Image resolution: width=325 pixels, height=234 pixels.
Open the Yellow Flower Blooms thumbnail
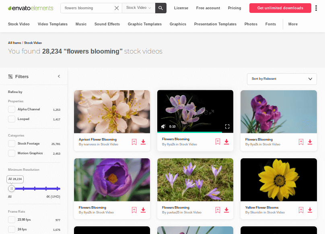(x=279, y=180)
